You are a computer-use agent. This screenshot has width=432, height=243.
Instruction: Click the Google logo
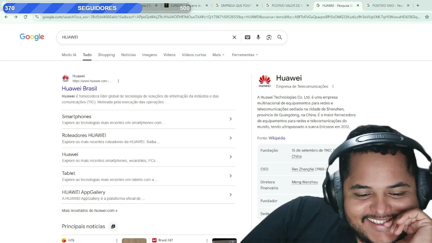click(32, 37)
